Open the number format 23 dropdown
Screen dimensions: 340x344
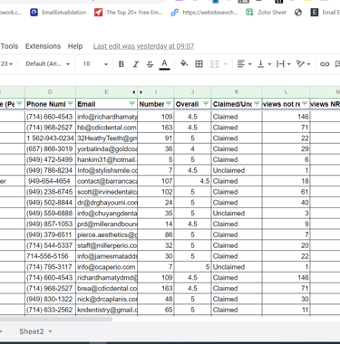point(6,64)
